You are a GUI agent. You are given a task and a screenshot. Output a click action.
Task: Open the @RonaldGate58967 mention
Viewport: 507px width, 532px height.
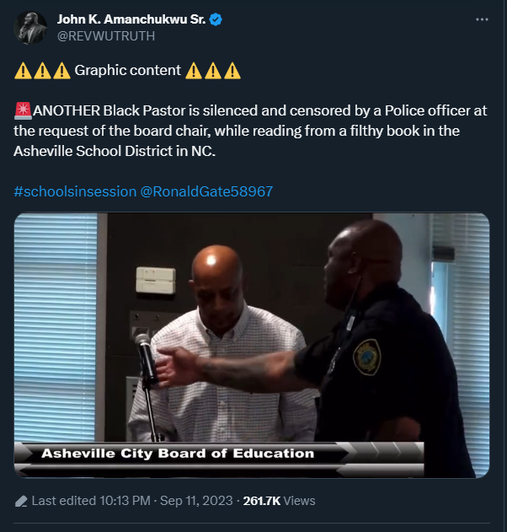click(x=206, y=191)
